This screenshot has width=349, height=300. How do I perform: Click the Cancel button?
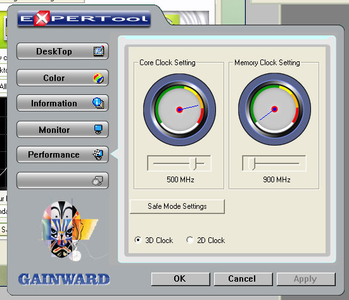243,279
